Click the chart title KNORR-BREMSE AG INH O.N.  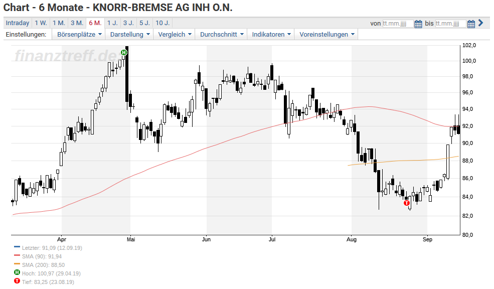click(162, 8)
